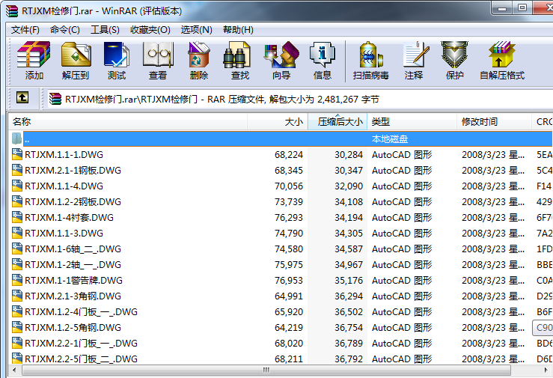553x378 pixels.
Task: Click size value 68,020
Action: point(289,344)
